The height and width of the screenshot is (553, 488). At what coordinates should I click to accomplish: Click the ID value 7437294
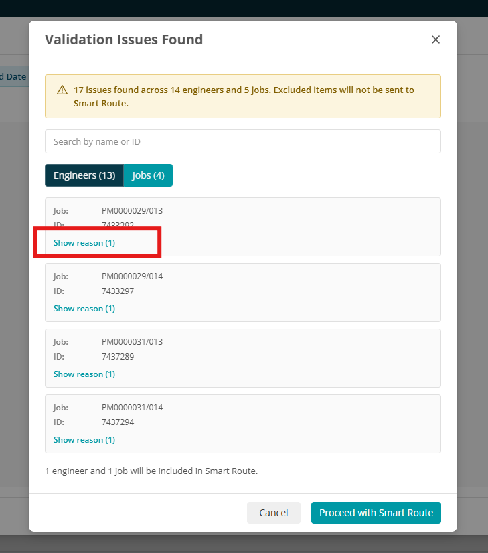point(118,422)
